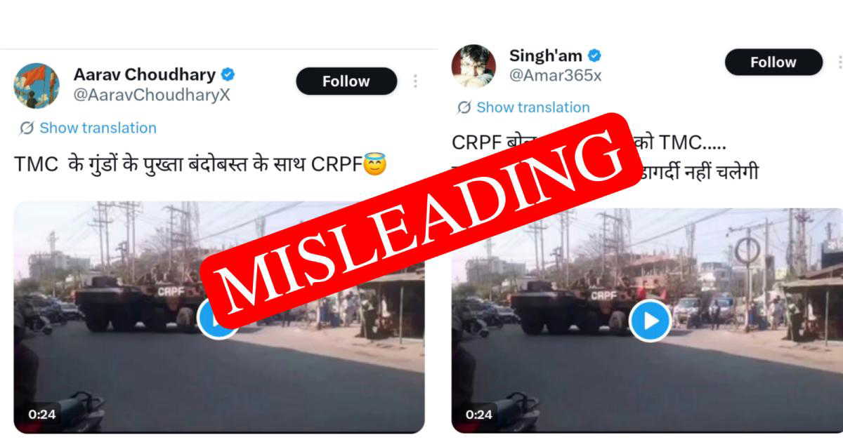Follow Singh'am account

click(773, 62)
